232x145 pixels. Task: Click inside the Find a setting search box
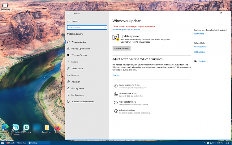point(87,28)
